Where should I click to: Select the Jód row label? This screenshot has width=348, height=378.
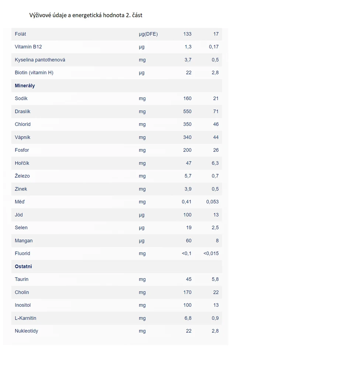(x=19, y=214)
